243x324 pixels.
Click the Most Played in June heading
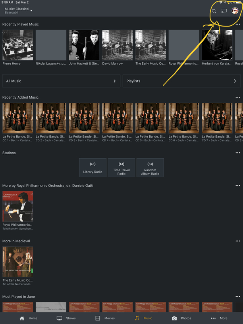click(x=19, y=297)
